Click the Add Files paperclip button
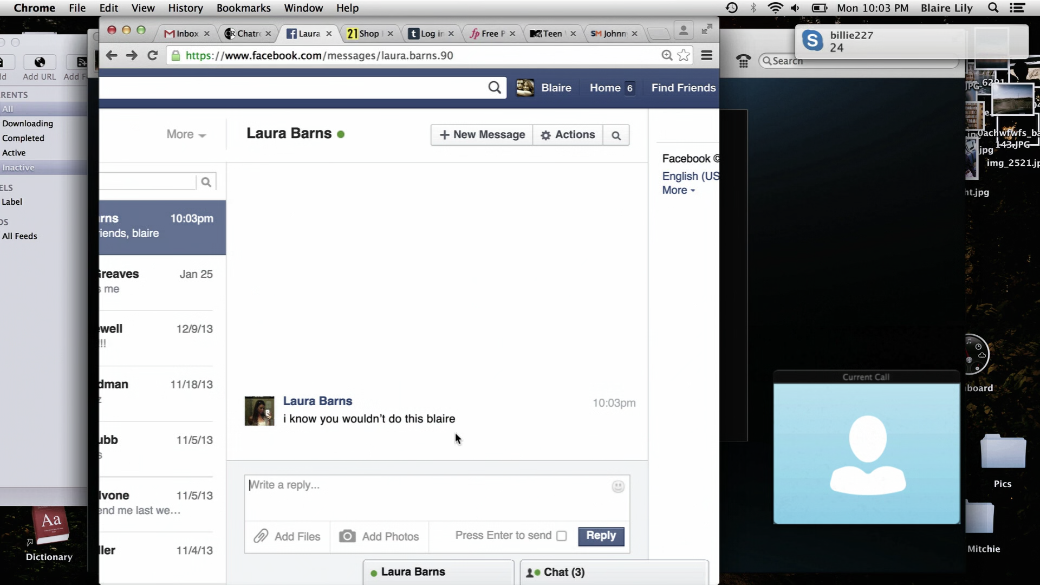This screenshot has height=585, width=1040. (287, 536)
